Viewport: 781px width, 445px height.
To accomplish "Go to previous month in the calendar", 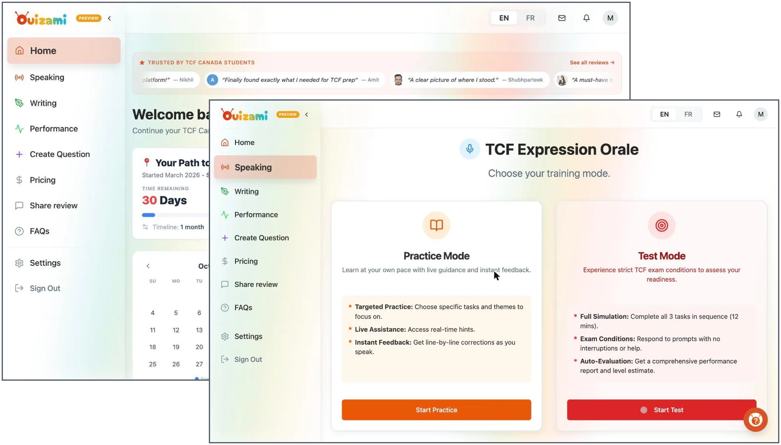I will pyautogui.click(x=148, y=266).
